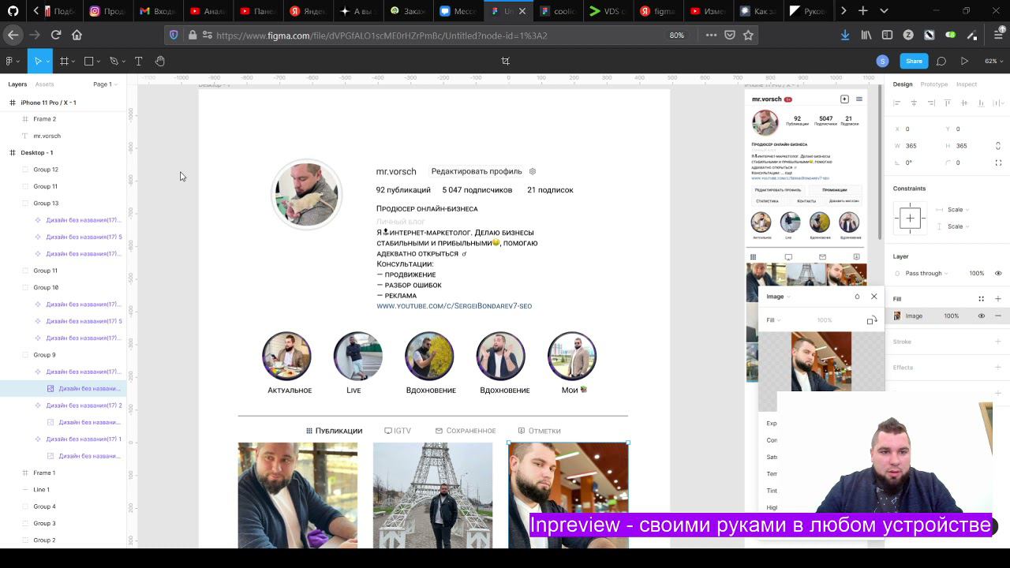The image size is (1010, 568).
Task: Select the Rectangle shape tool
Action: 88,61
